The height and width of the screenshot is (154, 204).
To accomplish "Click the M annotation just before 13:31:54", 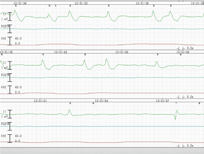I will tap(93, 103).
